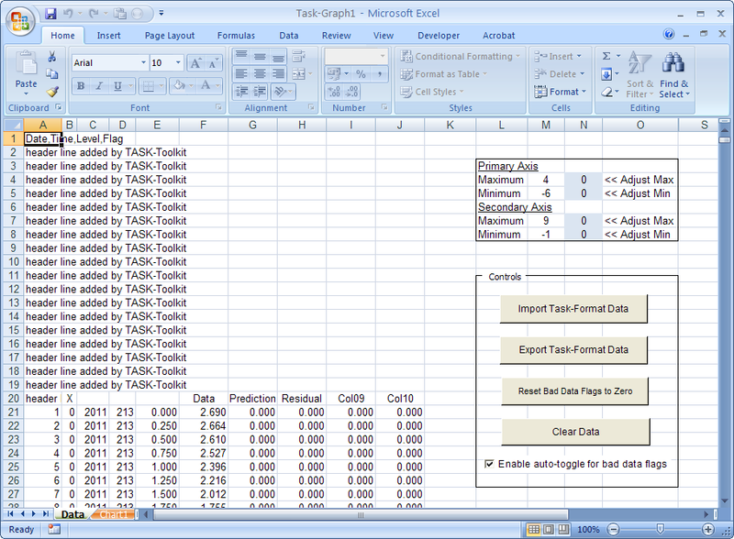Screen dimensions: 734x539
Task: Disable auto-toggle for bad data flags checkbox
Action: (x=489, y=464)
